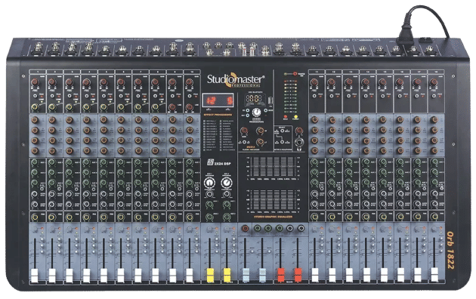The height and width of the screenshot is (299, 476).
Task: Click channel 1 yellow pan knob
Action: tap(35, 217)
